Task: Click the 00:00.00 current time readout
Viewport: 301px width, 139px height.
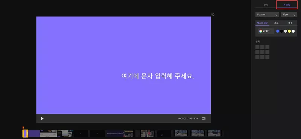Action: tap(182, 118)
